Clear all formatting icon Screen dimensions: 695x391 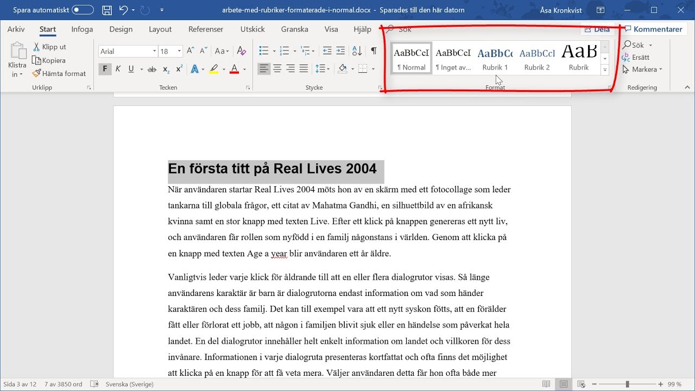coord(242,51)
